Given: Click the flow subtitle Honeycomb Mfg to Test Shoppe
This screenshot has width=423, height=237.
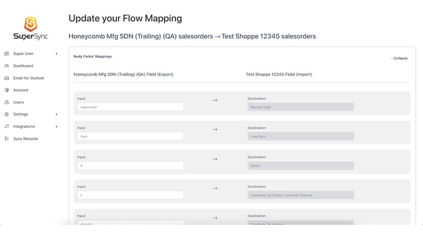Looking at the screenshot, I should pyautogui.click(x=192, y=36).
